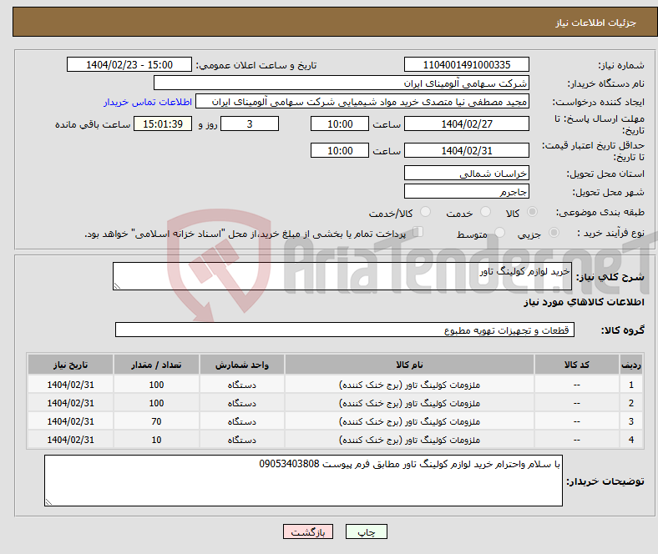Click quantity 70 in row 3
Image resolution: width=658 pixels, height=554 pixels.
tap(156, 421)
